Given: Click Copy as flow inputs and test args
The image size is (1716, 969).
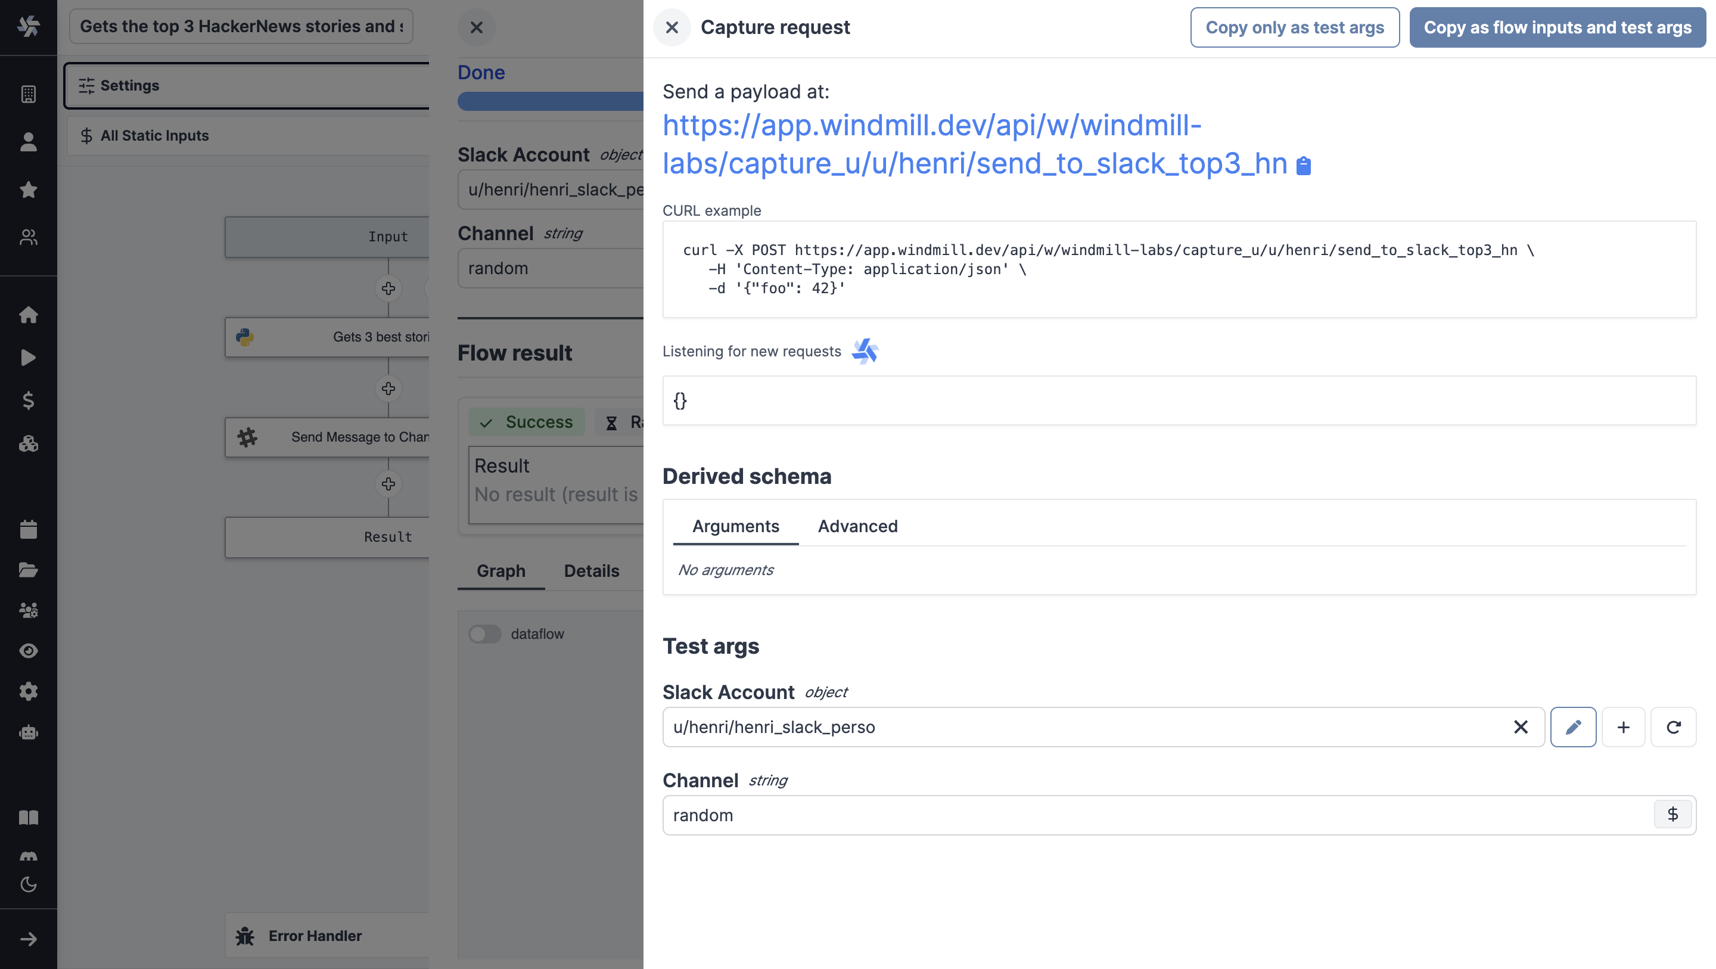Looking at the screenshot, I should pyautogui.click(x=1557, y=27).
